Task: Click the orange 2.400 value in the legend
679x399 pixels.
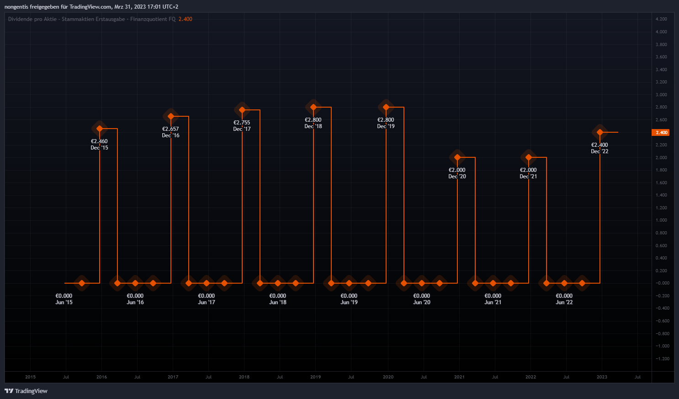Action: 185,19
